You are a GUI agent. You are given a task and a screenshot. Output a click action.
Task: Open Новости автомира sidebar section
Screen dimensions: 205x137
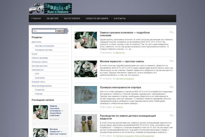point(40,58)
